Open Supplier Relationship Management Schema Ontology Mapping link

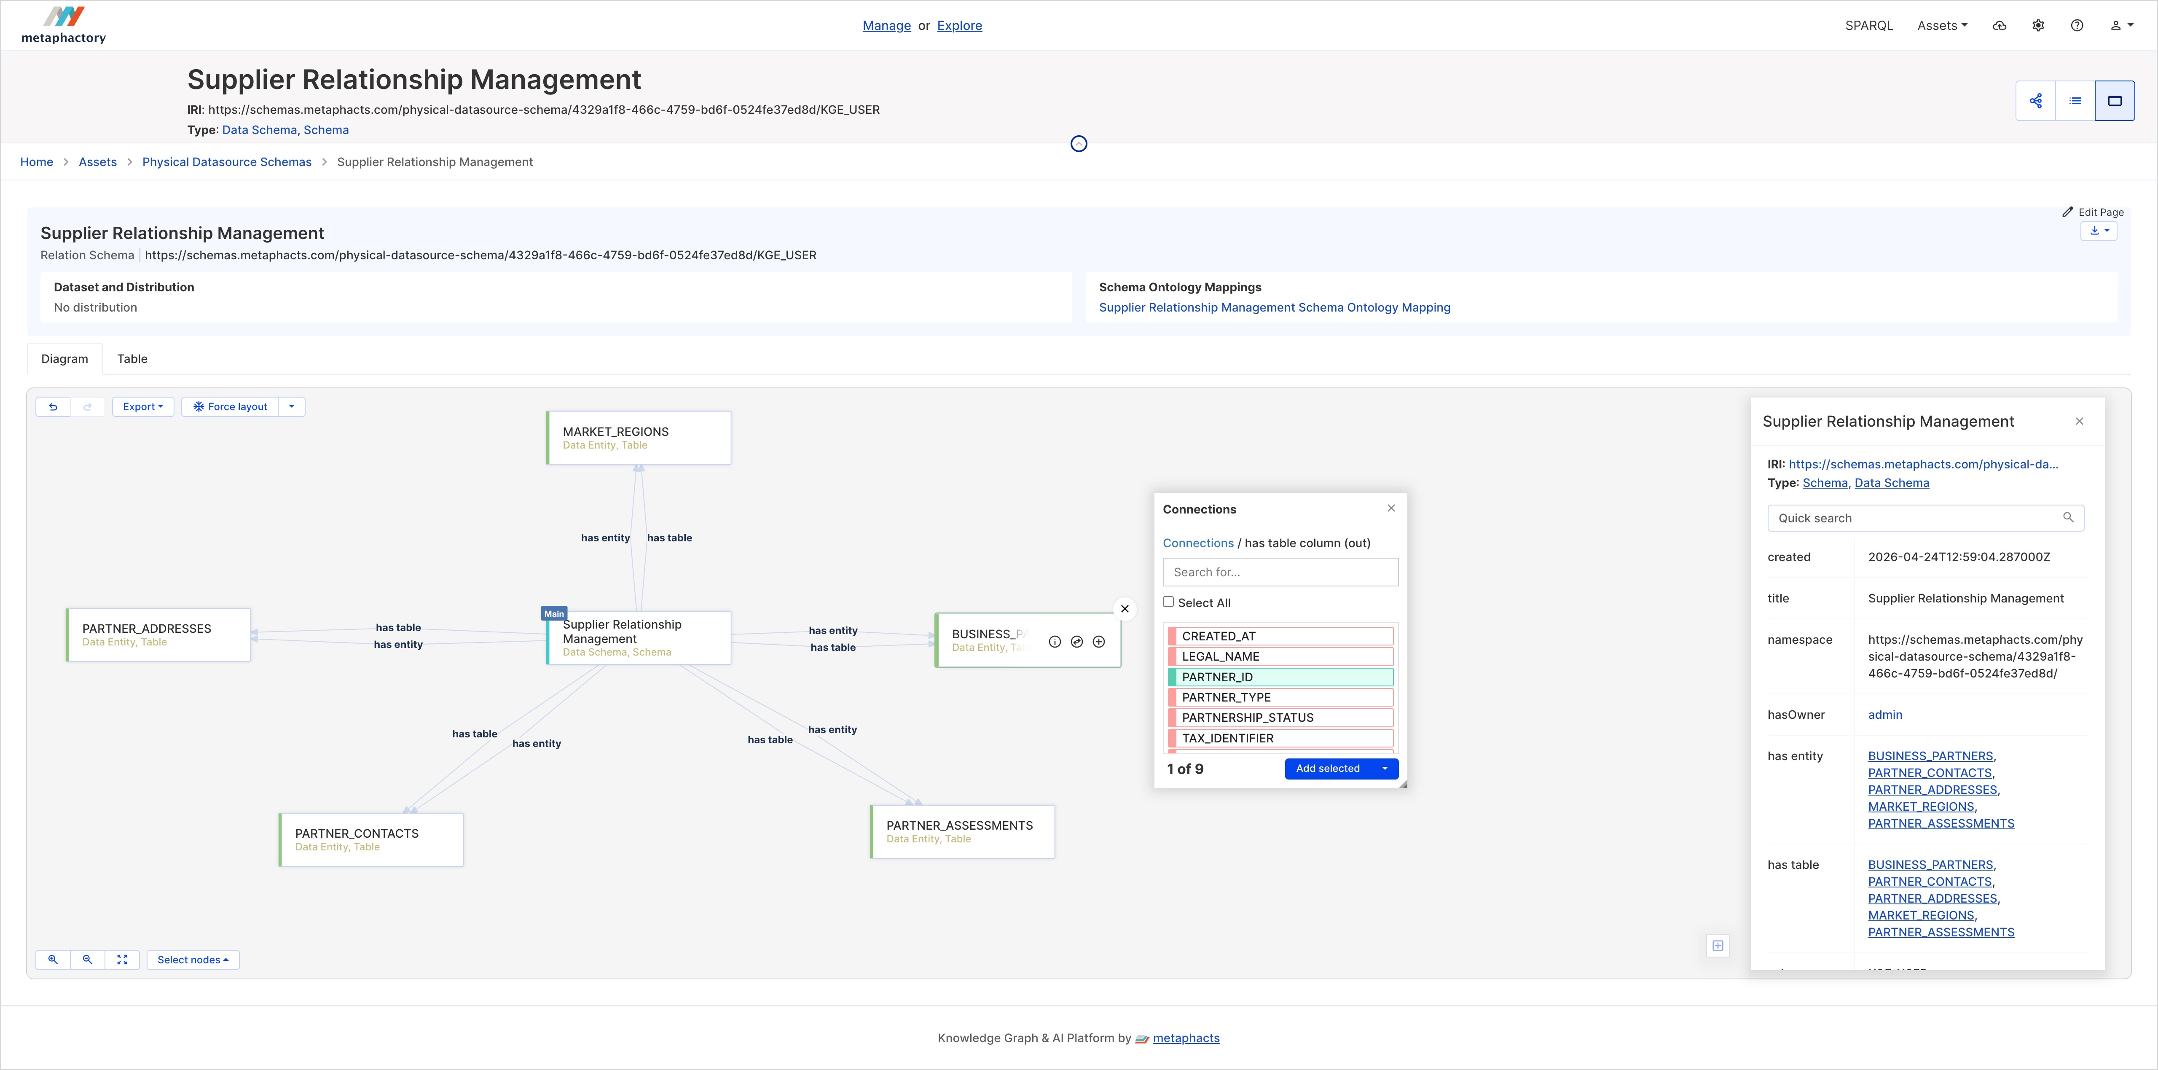click(x=1274, y=307)
